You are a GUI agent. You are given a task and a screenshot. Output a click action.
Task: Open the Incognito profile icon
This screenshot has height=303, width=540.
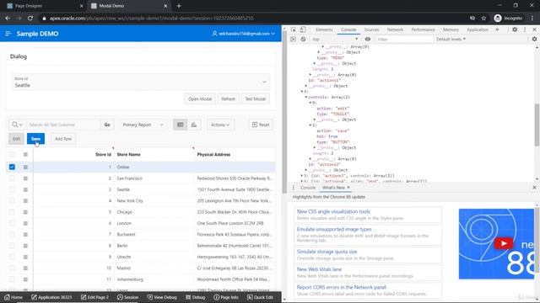click(x=498, y=19)
